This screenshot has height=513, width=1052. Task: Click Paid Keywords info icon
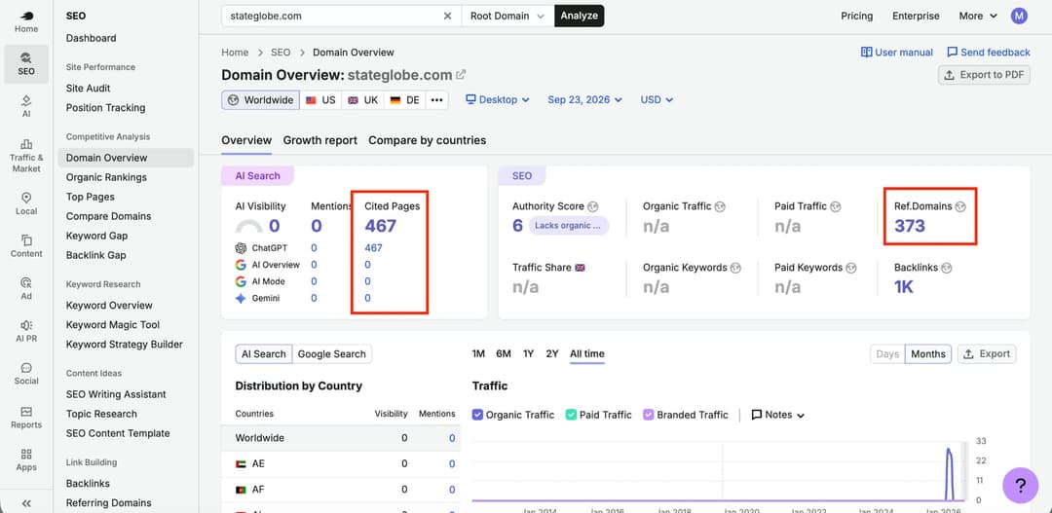pyautogui.click(x=851, y=268)
